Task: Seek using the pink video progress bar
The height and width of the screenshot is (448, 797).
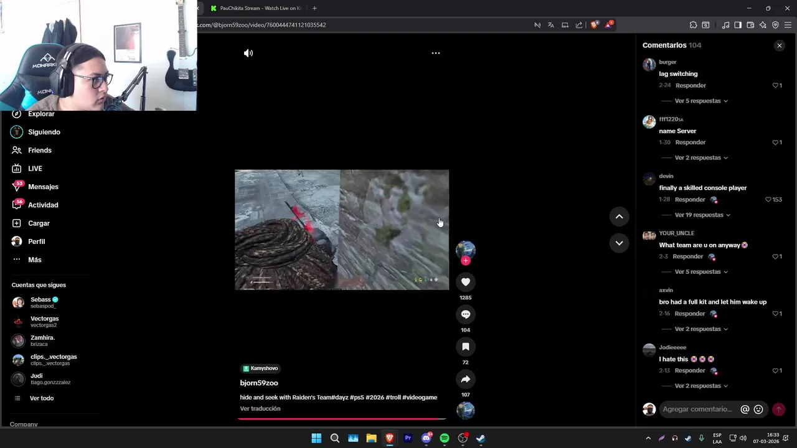Action: point(342,419)
